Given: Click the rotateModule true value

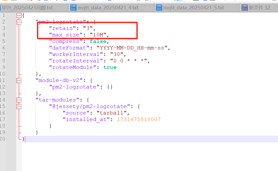Looking at the screenshot, I should (x=110, y=67).
